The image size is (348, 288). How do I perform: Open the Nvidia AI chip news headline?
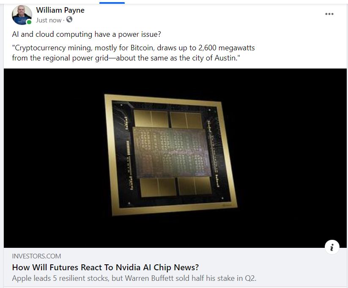(105, 267)
